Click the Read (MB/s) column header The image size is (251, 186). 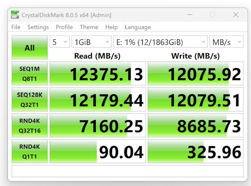tap(97, 56)
